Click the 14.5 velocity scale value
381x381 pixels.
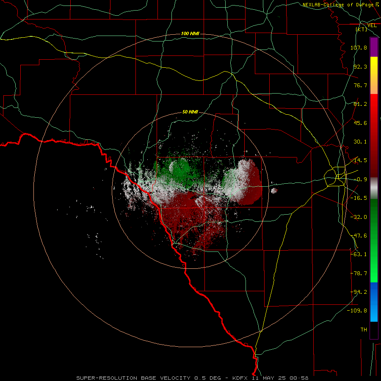coord(360,160)
